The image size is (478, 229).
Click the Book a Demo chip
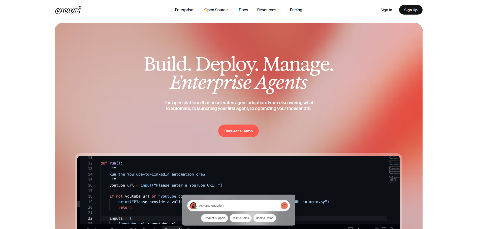[x=265, y=218]
